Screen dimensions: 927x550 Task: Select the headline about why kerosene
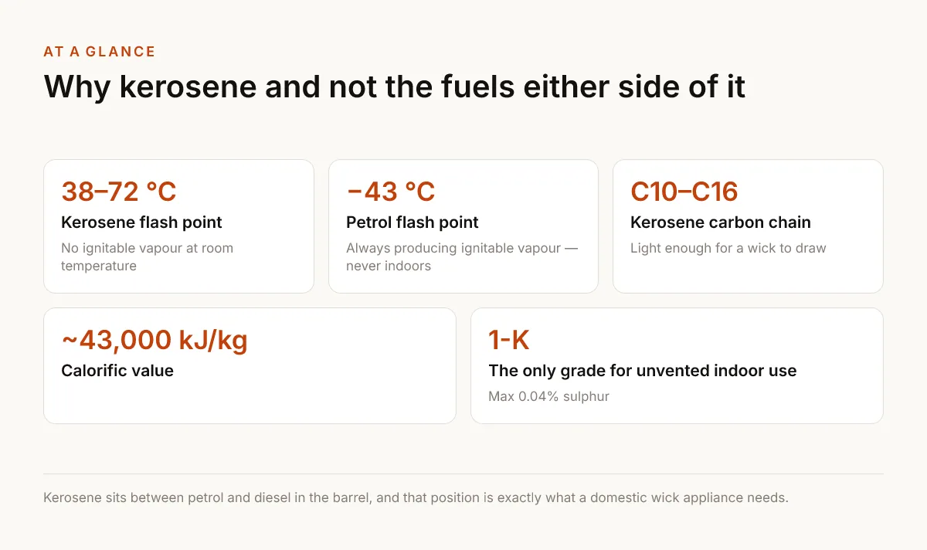(x=395, y=87)
